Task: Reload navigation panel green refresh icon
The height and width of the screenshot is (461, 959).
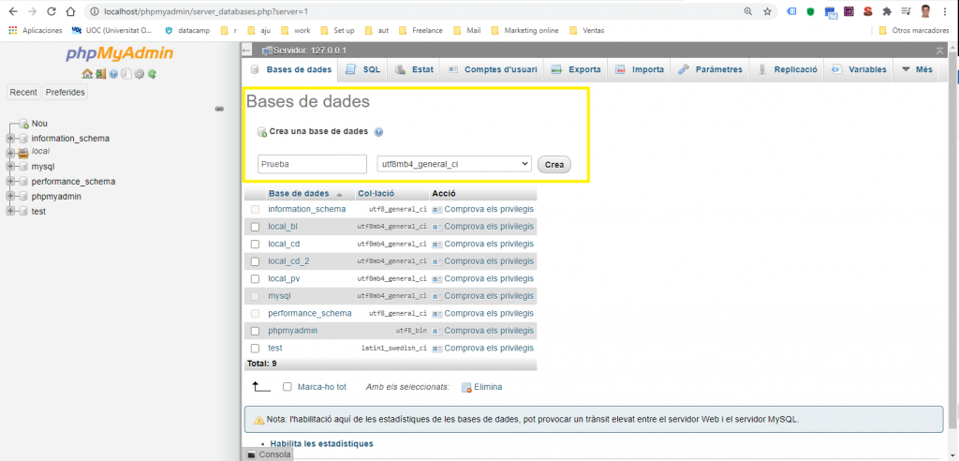Action: coord(152,74)
